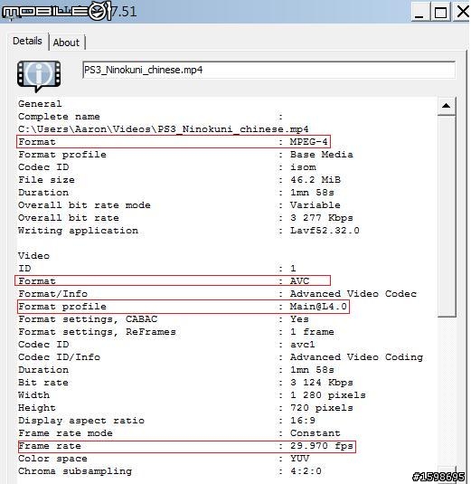Screen dimensions: 471x484
Task: Click the '46.2 MiB' file size value
Action: [x=316, y=180]
